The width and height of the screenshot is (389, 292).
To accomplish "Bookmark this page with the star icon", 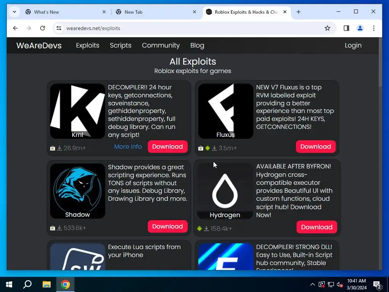I will click(327, 28).
